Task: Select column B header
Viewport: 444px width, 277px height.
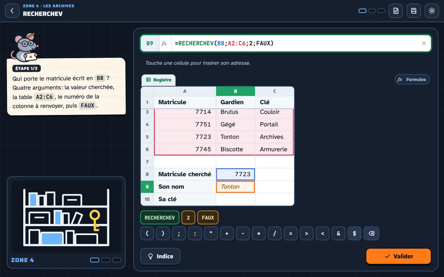Action: [236, 91]
